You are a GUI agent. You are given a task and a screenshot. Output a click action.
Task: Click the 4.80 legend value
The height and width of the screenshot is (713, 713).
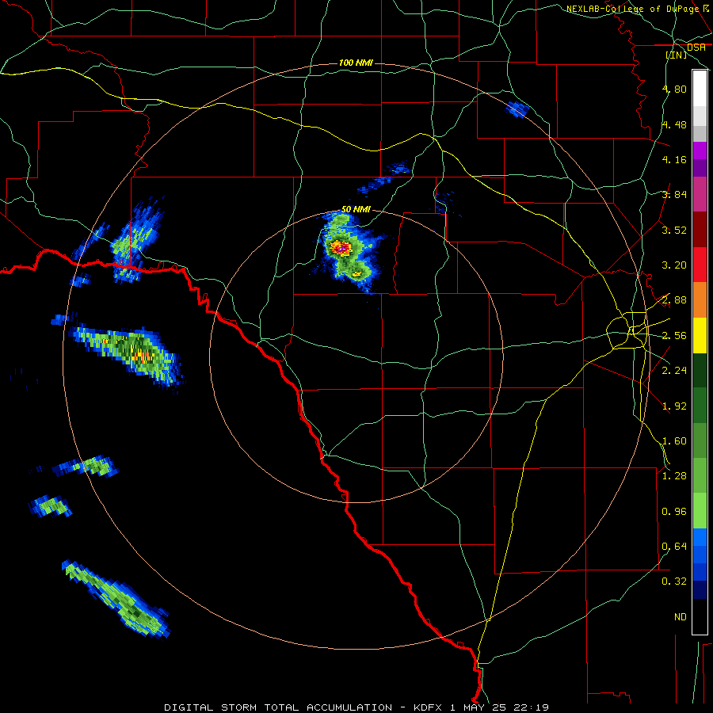click(674, 89)
